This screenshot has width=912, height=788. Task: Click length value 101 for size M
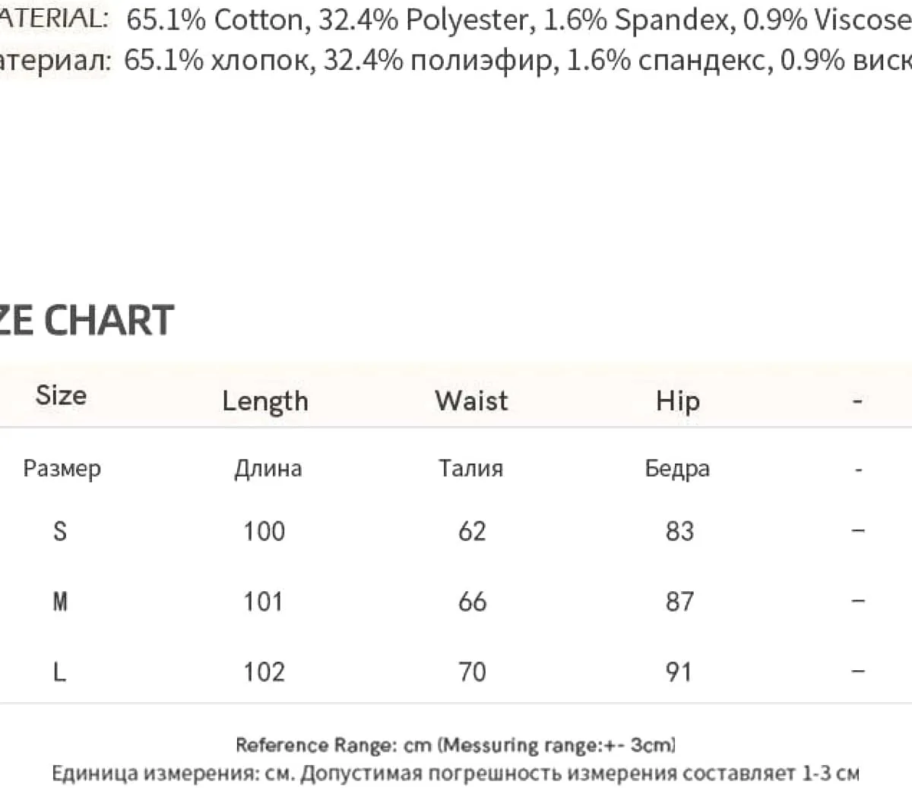click(263, 601)
